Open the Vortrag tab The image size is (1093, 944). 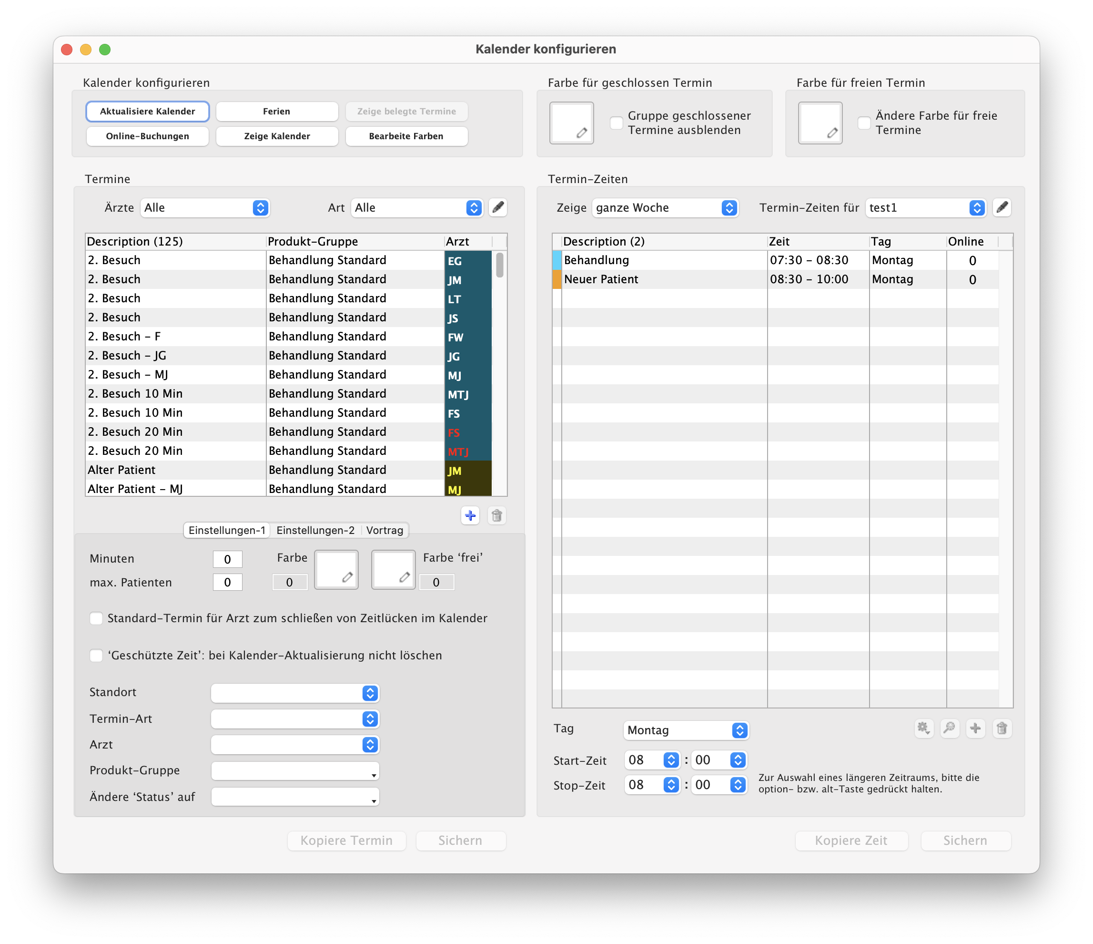(385, 530)
